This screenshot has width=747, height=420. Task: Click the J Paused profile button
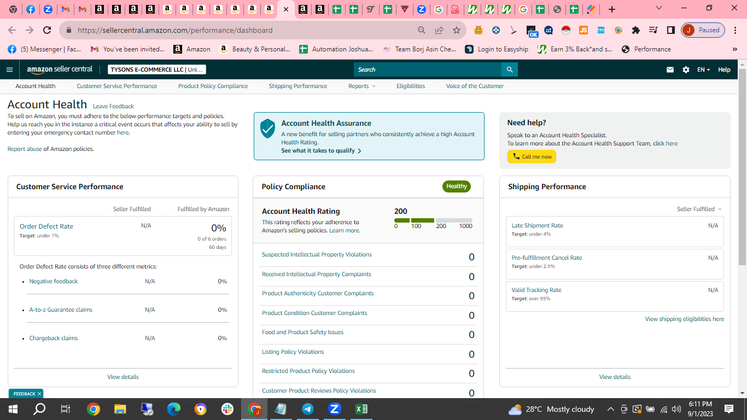[x=703, y=30]
